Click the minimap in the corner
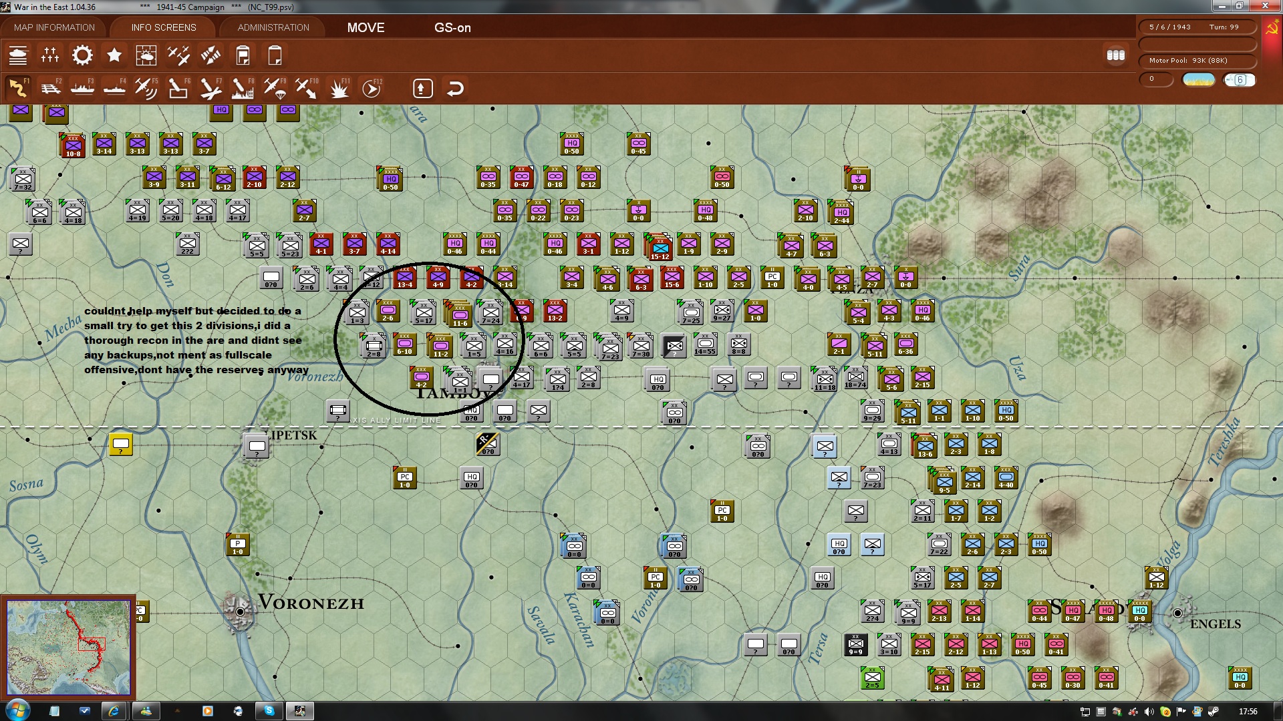 (x=68, y=648)
